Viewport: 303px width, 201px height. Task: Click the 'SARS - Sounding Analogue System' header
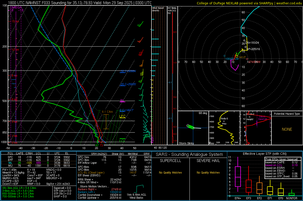pyautogui.click(x=190, y=155)
